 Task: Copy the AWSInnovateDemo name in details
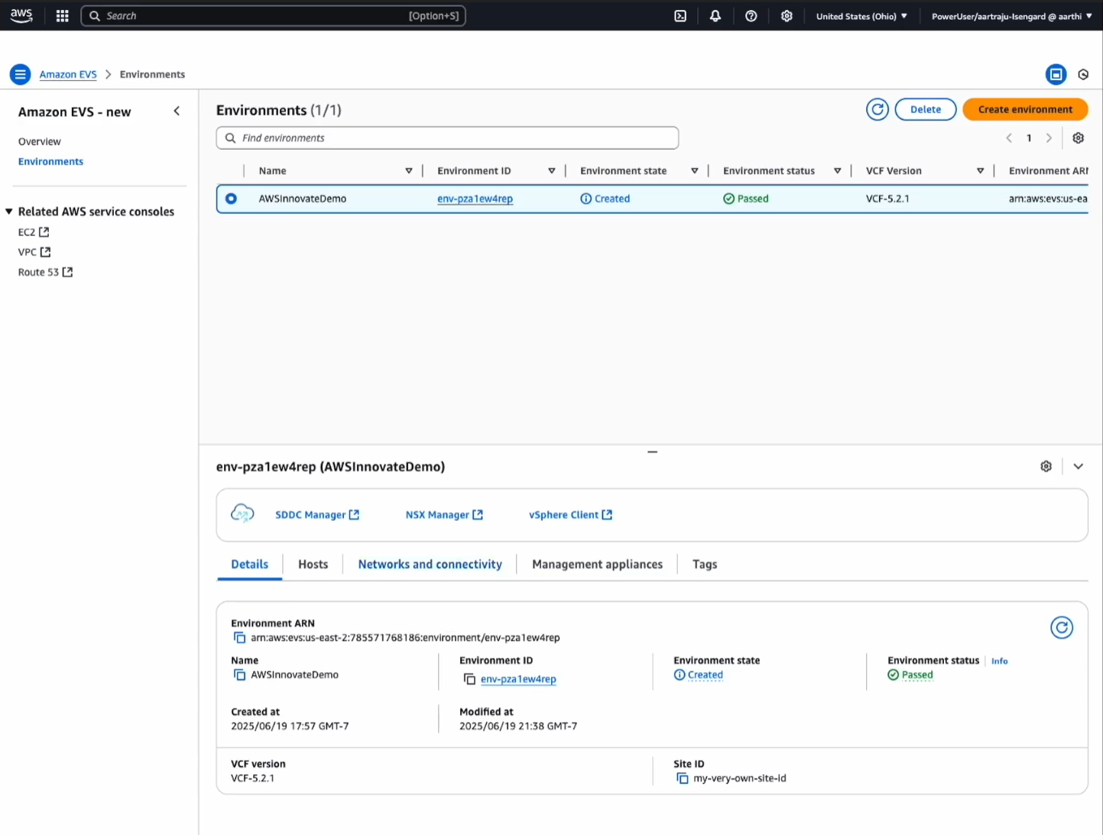(x=239, y=675)
